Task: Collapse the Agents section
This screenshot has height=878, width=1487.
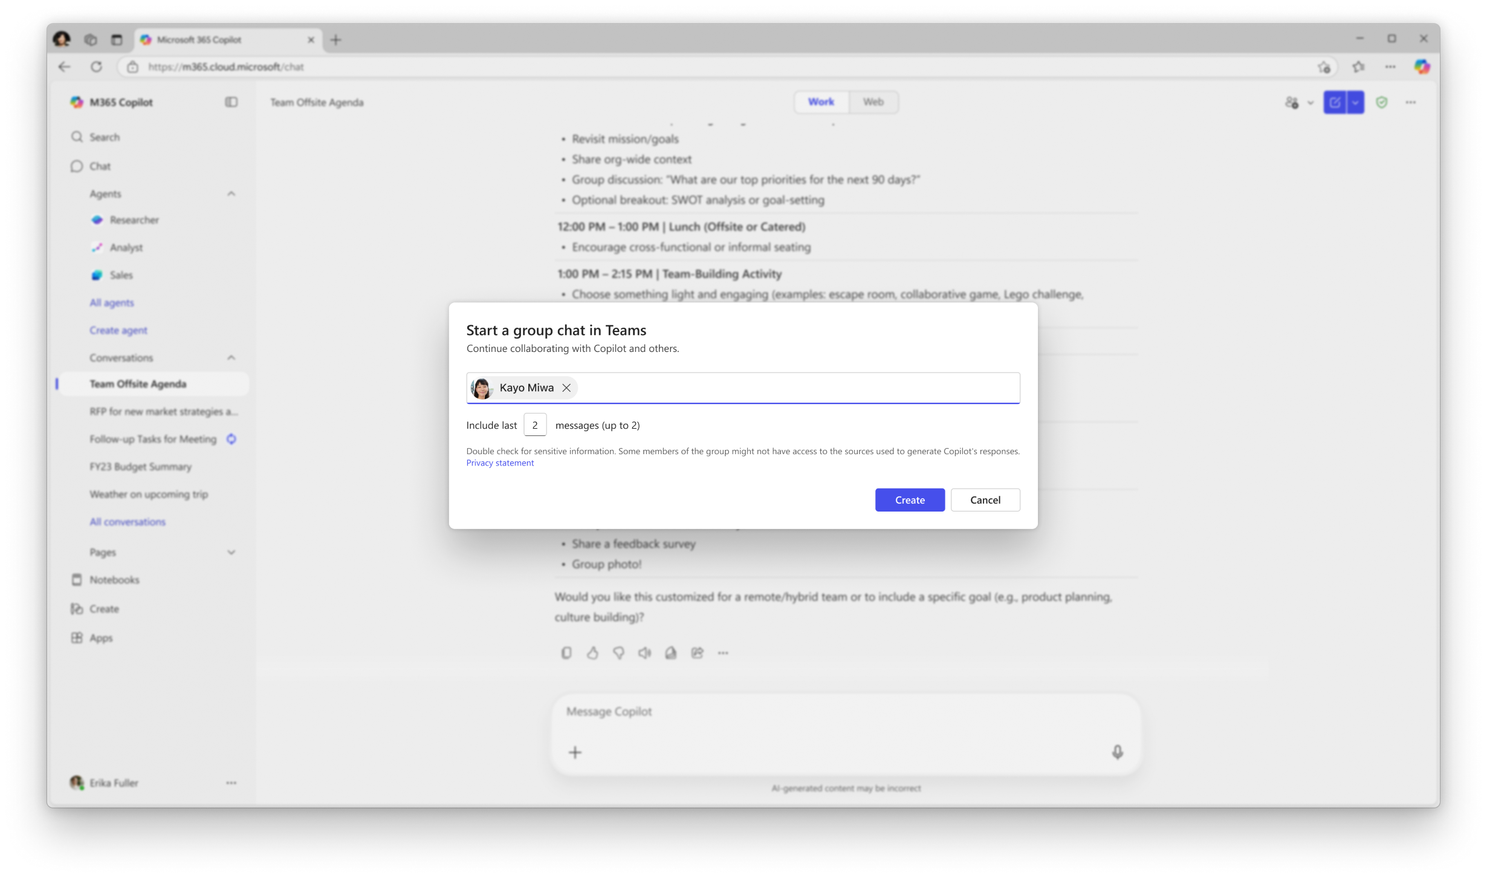Action: click(230, 193)
